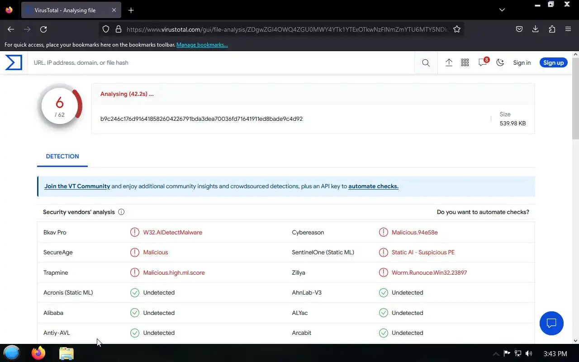Viewport: 579px width, 362px height.
Task: Focus the URL, IP address, domain search field
Action: [x=222, y=63]
